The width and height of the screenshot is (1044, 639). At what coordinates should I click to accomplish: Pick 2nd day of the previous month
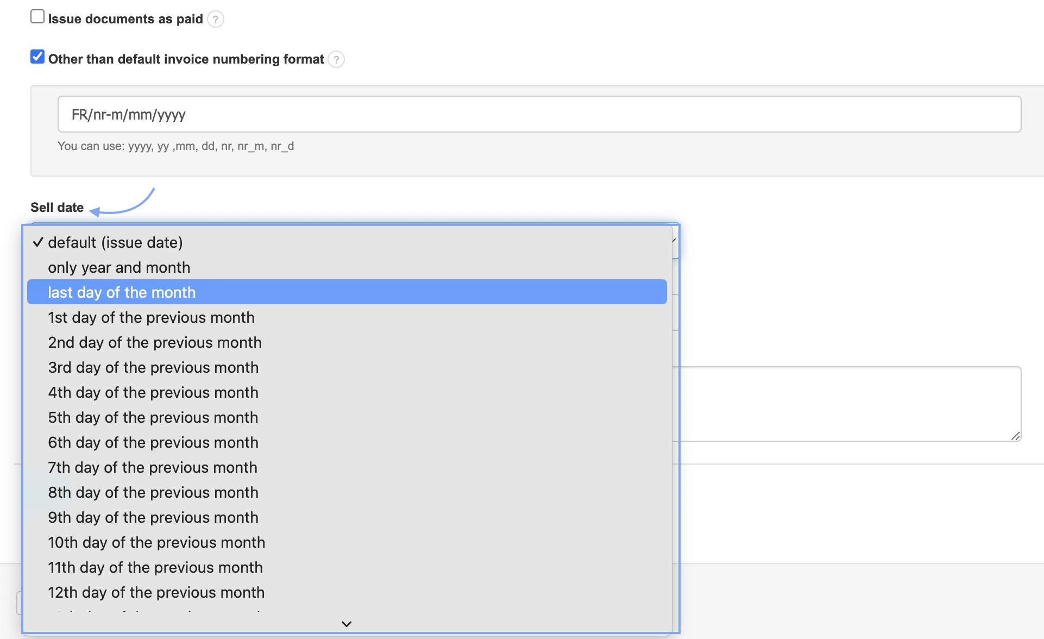[x=155, y=342]
